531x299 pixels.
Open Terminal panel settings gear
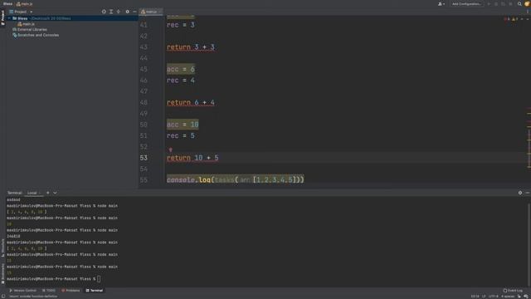520,193
